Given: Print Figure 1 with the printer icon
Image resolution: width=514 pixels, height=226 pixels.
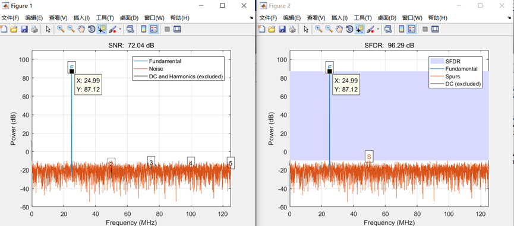Looking at the screenshot, I should (34, 30).
